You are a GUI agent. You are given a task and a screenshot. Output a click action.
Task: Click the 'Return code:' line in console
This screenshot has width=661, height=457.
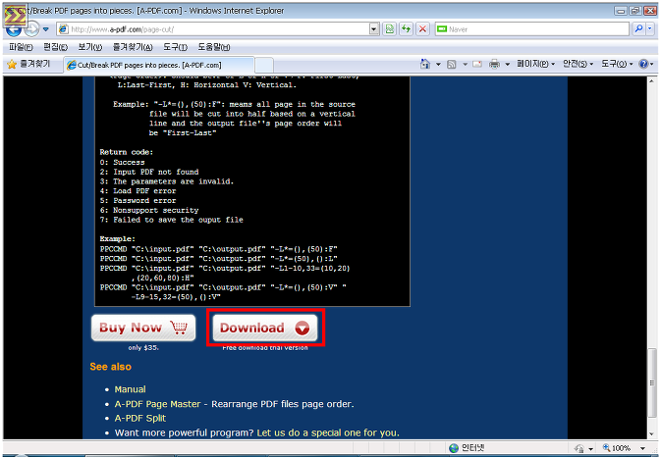(x=127, y=152)
